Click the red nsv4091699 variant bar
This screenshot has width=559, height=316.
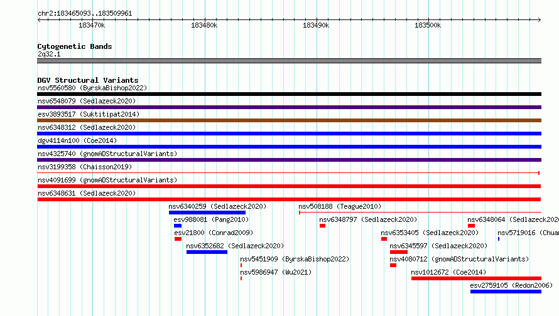(x=289, y=186)
